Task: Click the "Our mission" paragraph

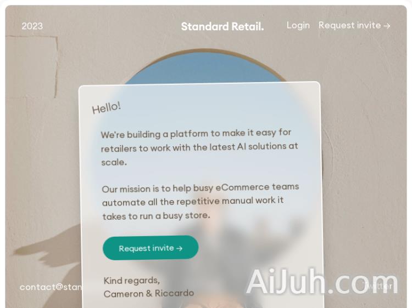Action: pyautogui.click(x=201, y=201)
